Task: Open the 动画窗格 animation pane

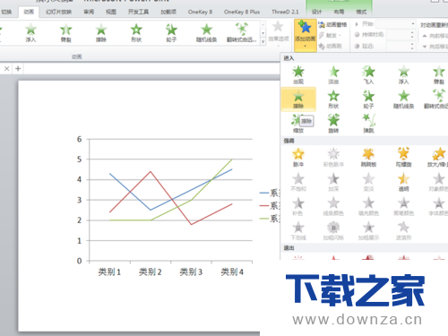Action: point(332,24)
